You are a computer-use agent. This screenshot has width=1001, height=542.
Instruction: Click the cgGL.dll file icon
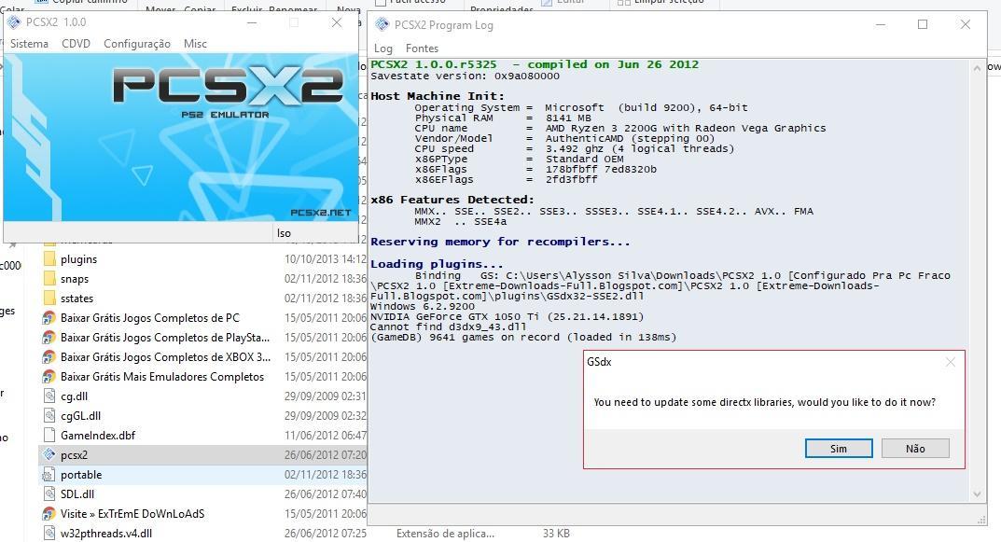point(49,416)
